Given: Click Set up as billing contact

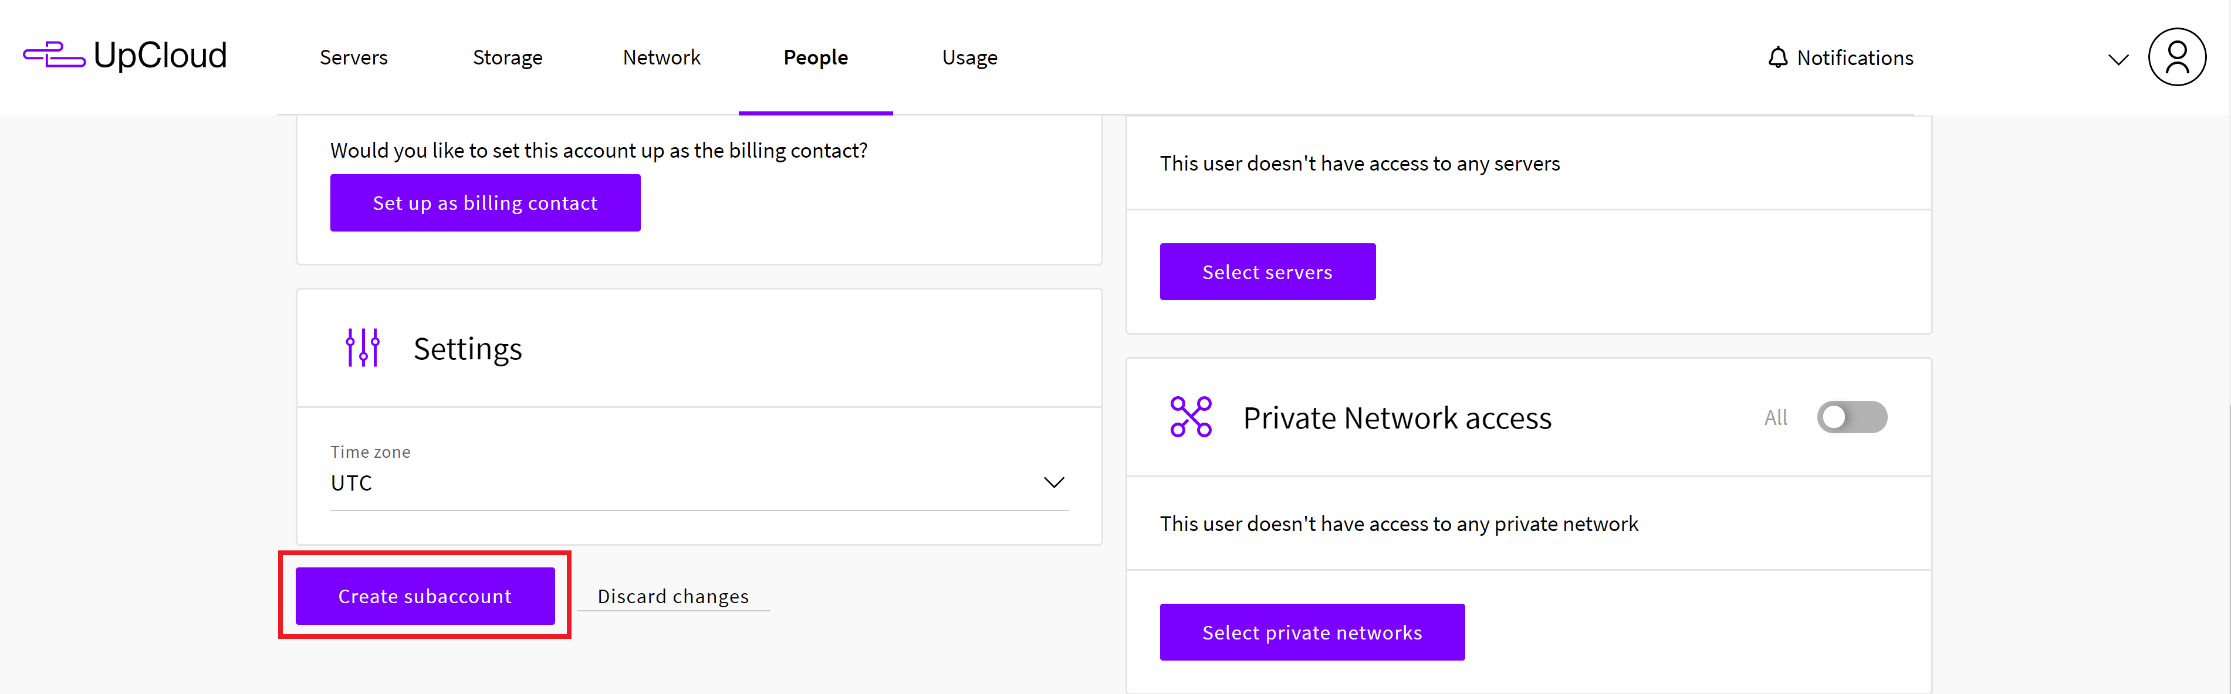Looking at the screenshot, I should coord(485,202).
